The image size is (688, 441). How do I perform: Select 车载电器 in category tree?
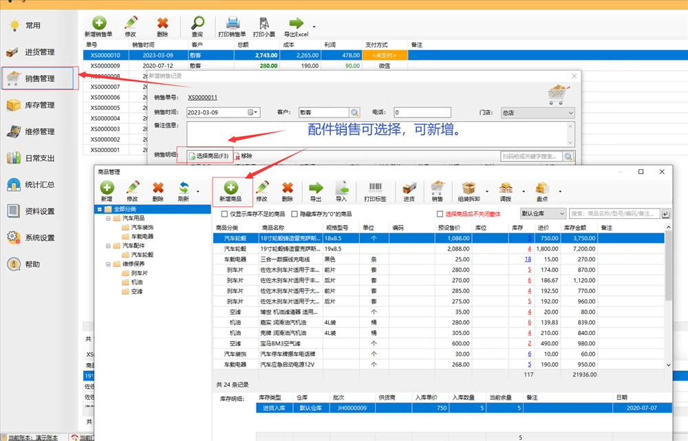pos(142,237)
